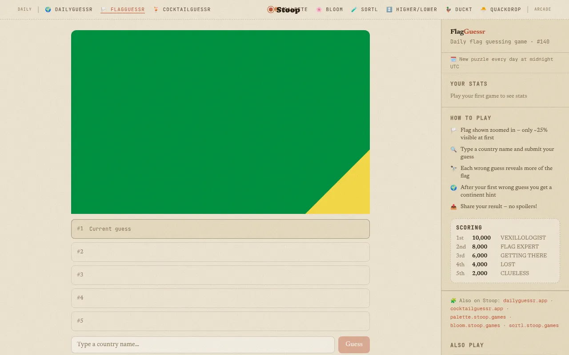Focus the country name input field

pyautogui.click(x=203, y=344)
